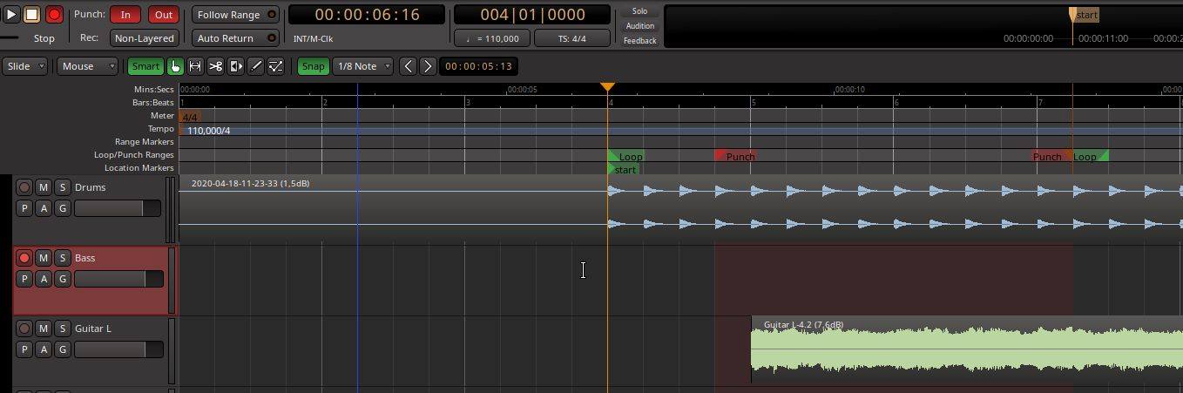This screenshot has width=1183, height=393.
Task: Open the Slide edit mode dropdown
Action: tap(25, 66)
